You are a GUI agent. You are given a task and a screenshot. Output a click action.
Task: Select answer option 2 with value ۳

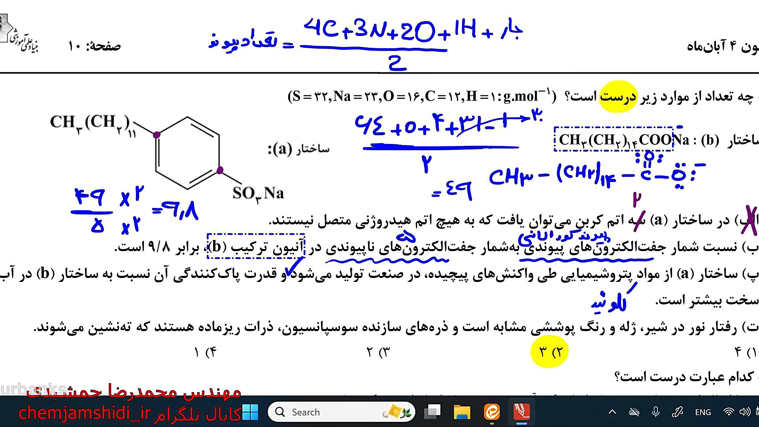(x=549, y=351)
